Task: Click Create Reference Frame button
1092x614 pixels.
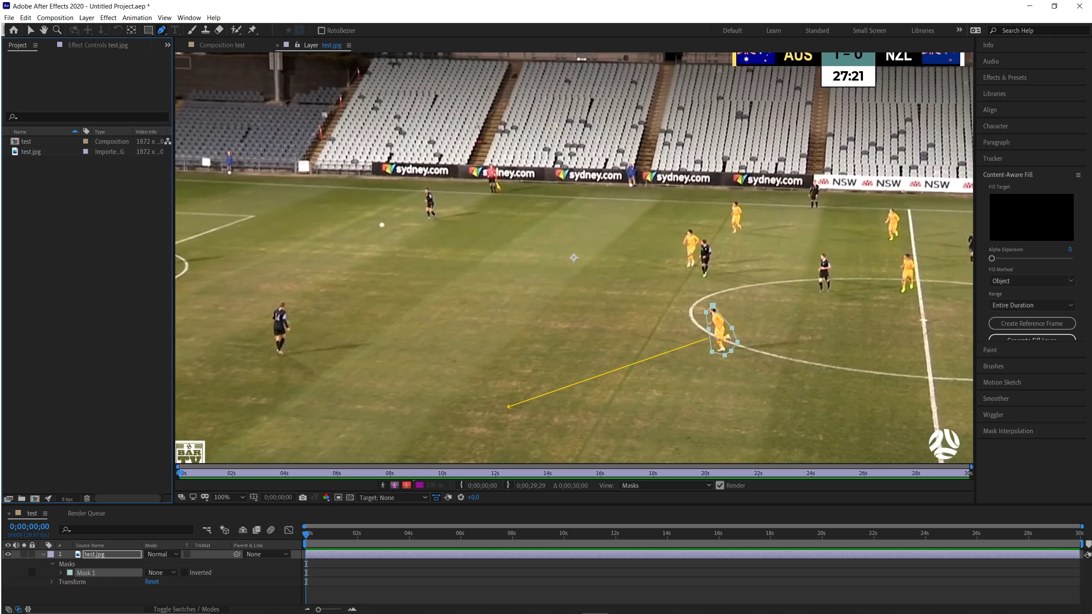Action: coord(1031,324)
